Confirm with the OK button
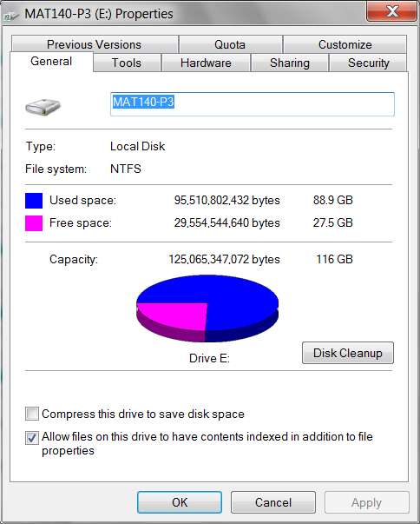420x524 pixels. (x=180, y=502)
